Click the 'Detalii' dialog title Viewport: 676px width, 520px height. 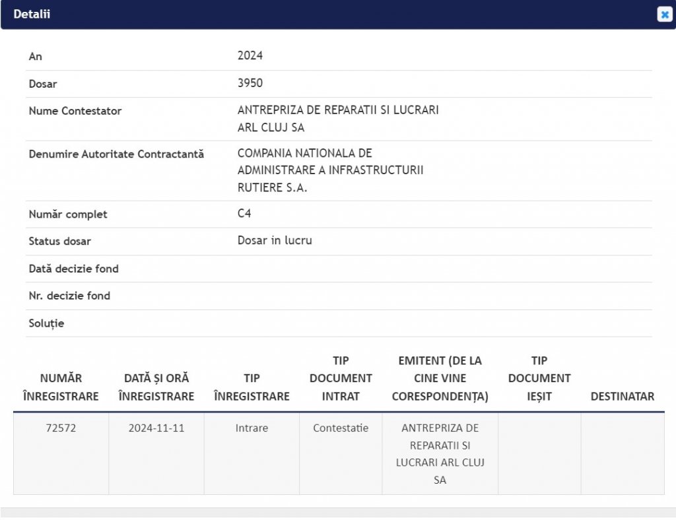tap(32, 15)
